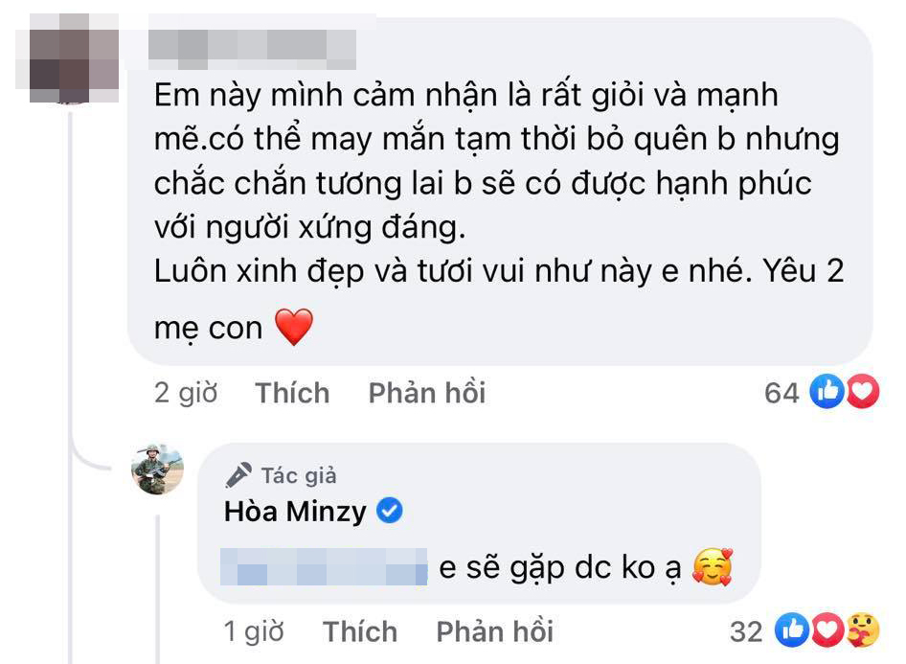
Task: Click the blue like reaction icon beside 64
Action: (x=825, y=392)
